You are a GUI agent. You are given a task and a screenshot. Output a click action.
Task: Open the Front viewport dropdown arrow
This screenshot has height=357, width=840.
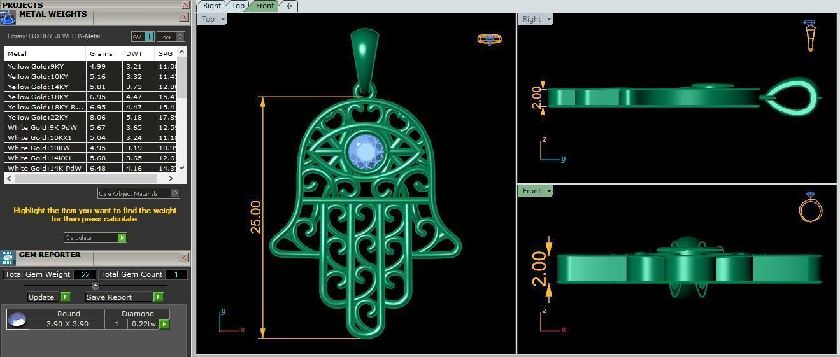(548, 191)
